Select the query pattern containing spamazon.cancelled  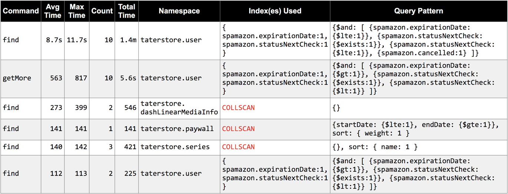419,41
